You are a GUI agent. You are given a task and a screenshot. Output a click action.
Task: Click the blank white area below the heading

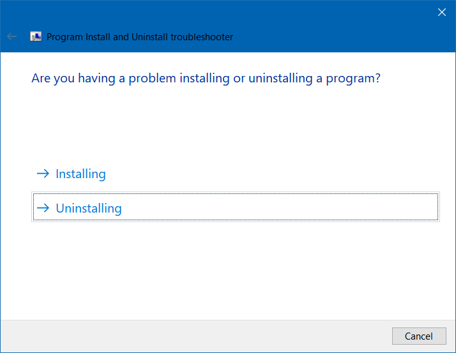coord(224,121)
